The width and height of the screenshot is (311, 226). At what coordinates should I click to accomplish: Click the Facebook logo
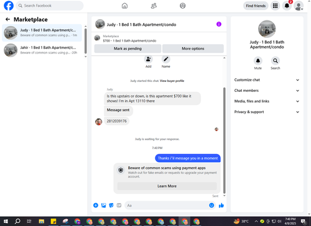(9, 6)
